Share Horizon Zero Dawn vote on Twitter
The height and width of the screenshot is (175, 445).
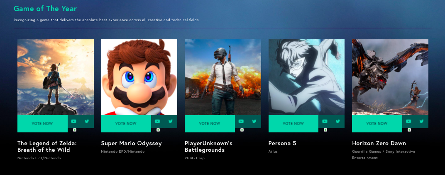point(421,121)
